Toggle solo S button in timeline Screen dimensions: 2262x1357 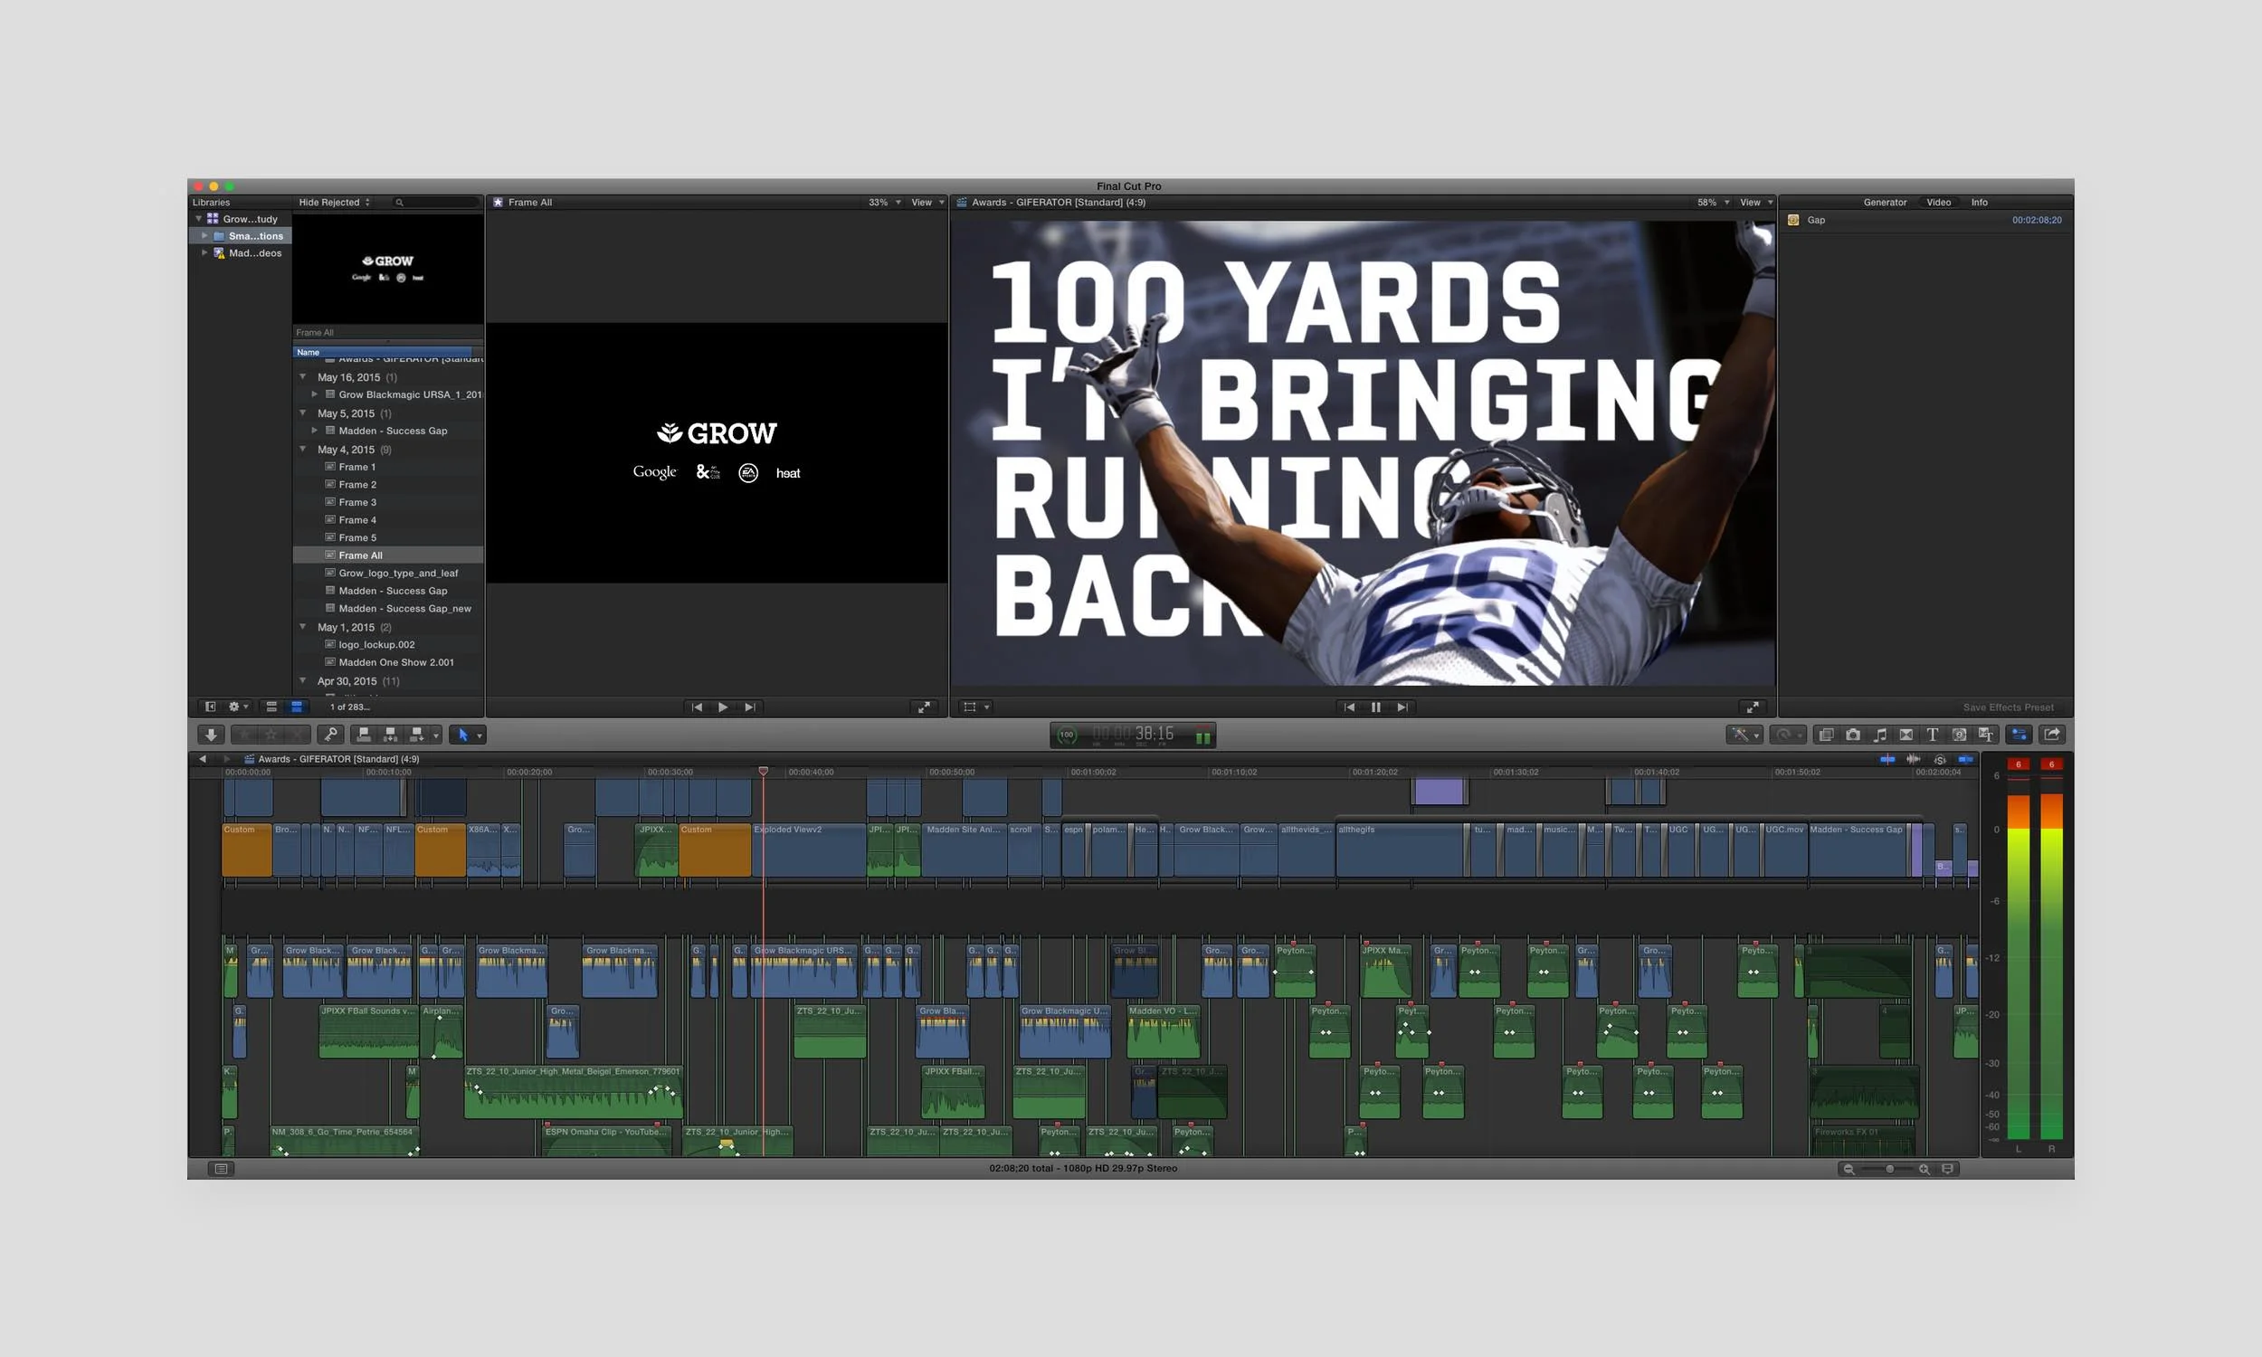[1939, 760]
